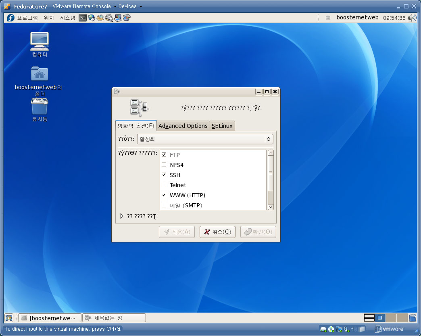Click the 취소(C) cancel button
This screenshot has width=421, height=336.
[217, 232]
